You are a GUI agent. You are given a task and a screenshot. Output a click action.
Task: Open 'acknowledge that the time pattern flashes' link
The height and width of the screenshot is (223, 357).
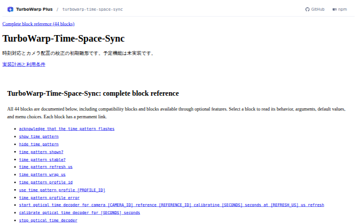click(67, 129)
